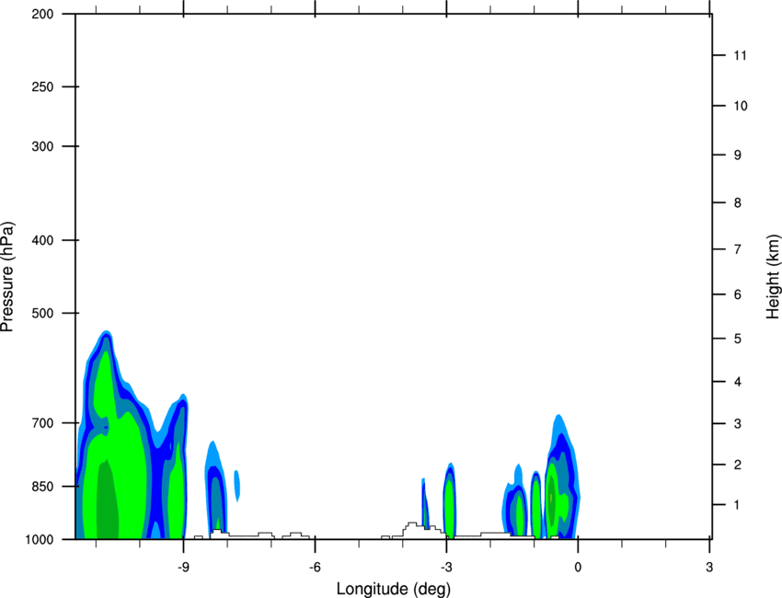Pick the 10 km height label
The height and width of the screenshot is (598, 782).
(740, 106)
